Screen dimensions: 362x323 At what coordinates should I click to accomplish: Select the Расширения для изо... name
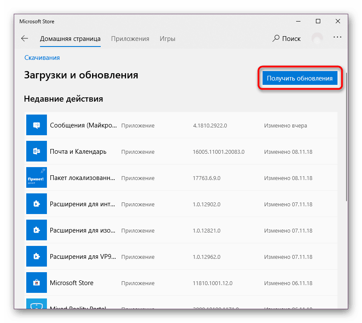(82, 230)
